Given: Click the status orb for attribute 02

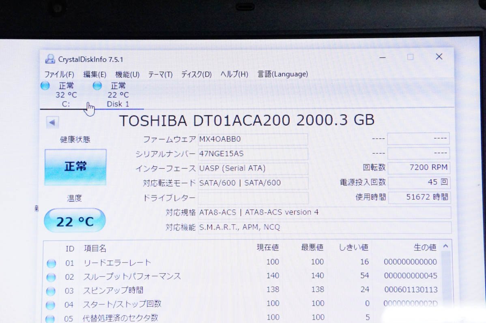Looking at the screenshot, I should point(51,277).
